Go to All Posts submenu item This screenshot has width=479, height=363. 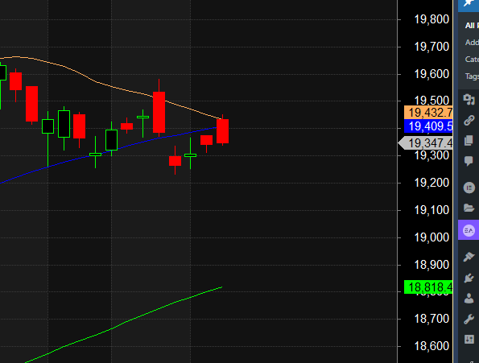click(472, 26)
